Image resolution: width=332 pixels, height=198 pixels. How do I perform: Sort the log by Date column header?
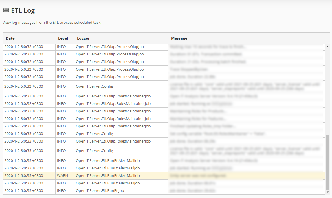pos(10,38)
